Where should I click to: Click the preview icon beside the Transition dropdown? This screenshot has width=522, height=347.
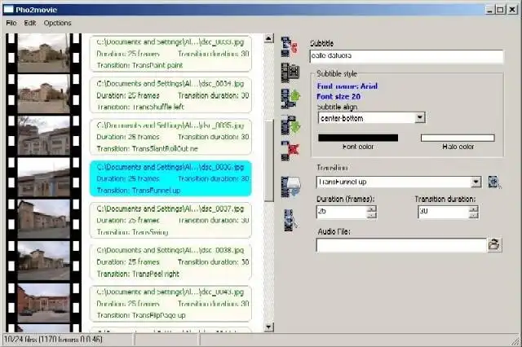(494, 182)
